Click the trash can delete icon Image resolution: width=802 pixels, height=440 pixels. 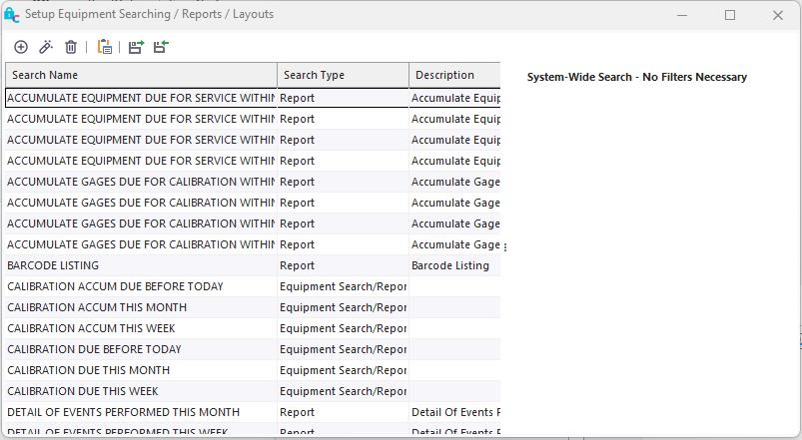[71, 47]
